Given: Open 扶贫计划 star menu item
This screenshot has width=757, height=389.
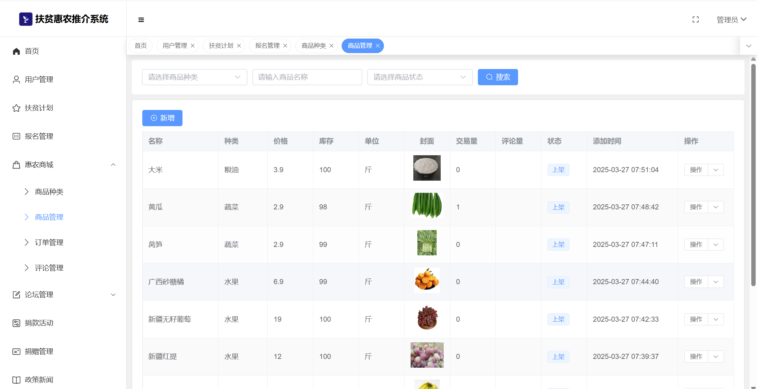Looking at the screenshot, I should 39,108.
